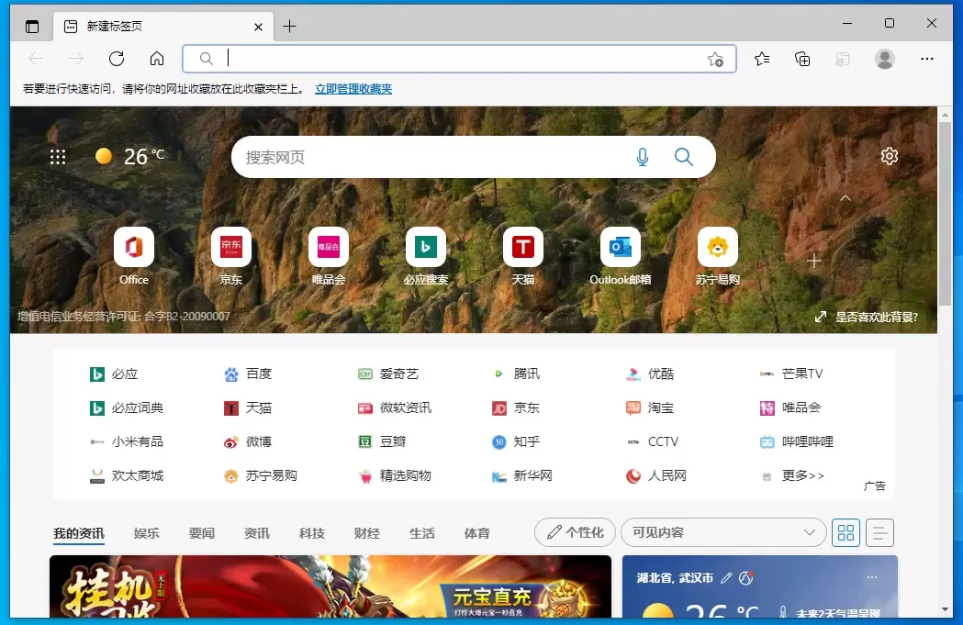Launch the 必应搜索 shortcut icon
The height and width of the screenshot is (625, 963).
coord(425,247)
